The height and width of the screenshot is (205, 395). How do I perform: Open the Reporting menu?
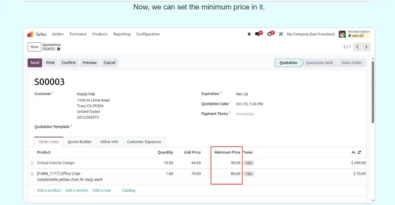pos(122,34)
